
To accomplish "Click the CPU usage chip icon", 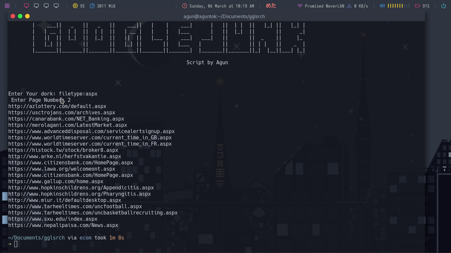I will [x=75, y=6].
